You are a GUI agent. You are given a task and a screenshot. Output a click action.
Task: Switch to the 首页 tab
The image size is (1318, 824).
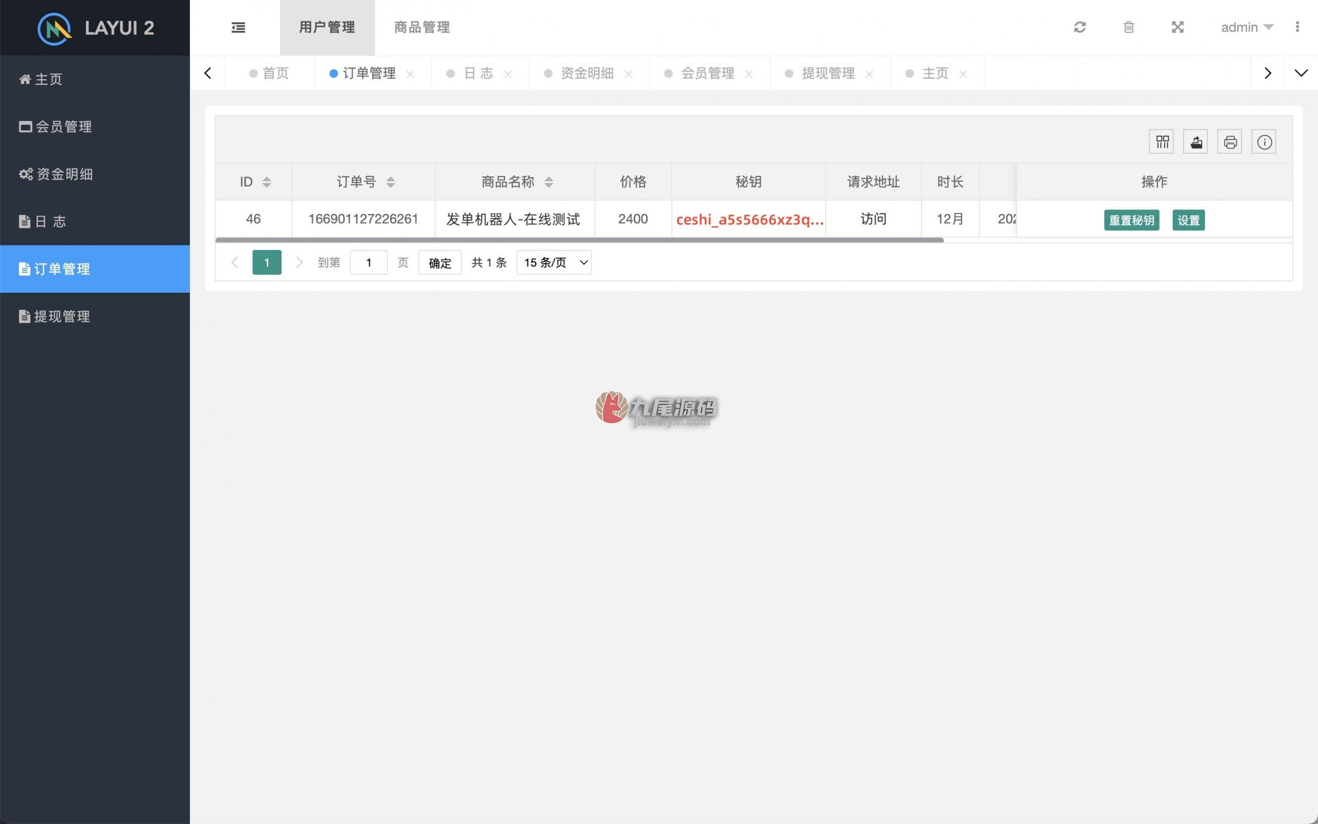point(269,73)
